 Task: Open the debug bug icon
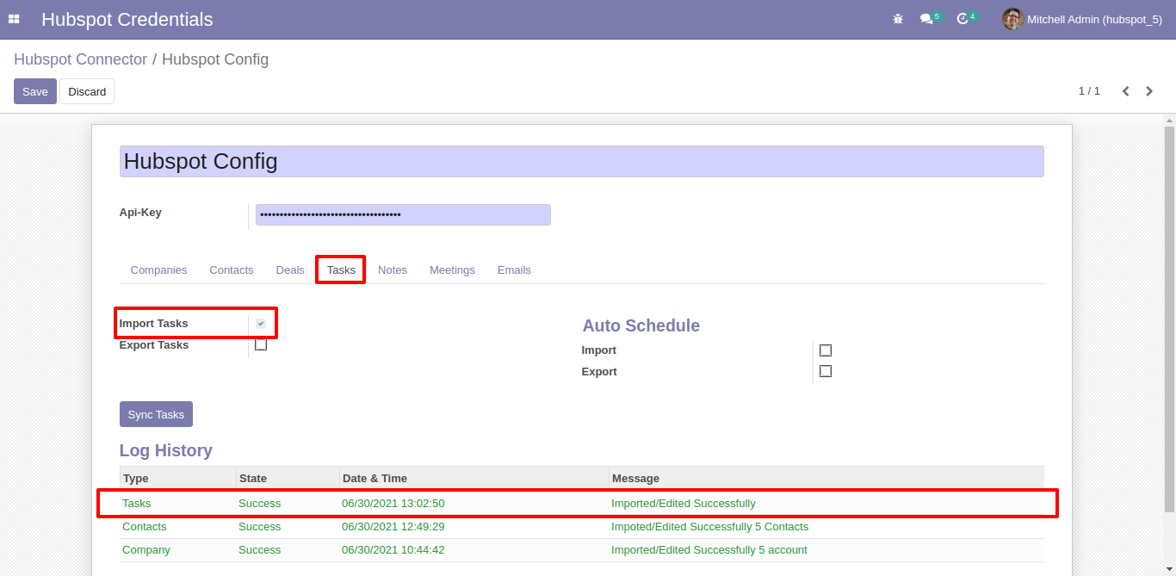898,19
